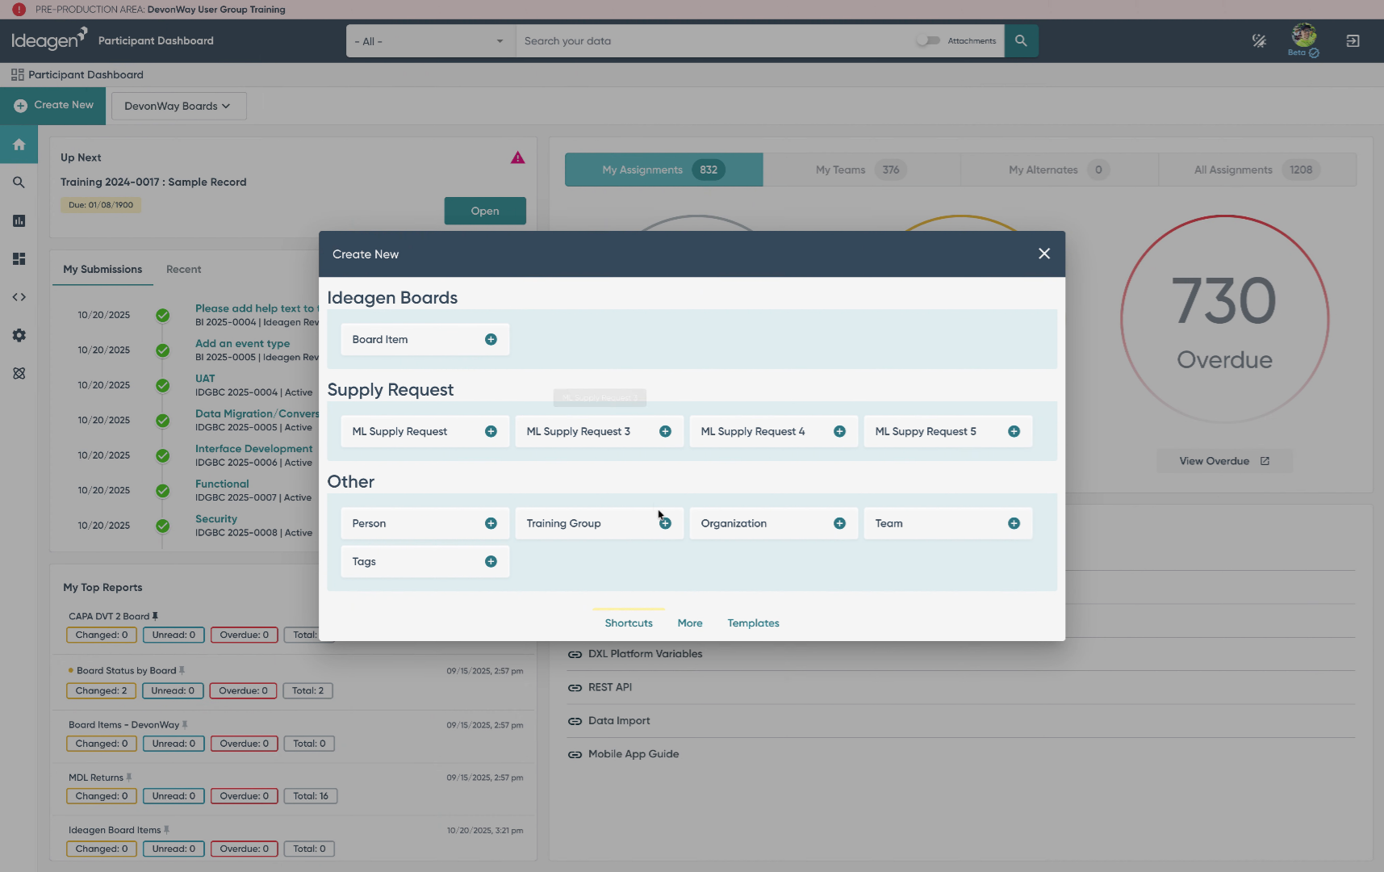Click the 730 Overdue circle
Image resolution: width=1384 pixels, height=872 pixels.
(1224, 319)
